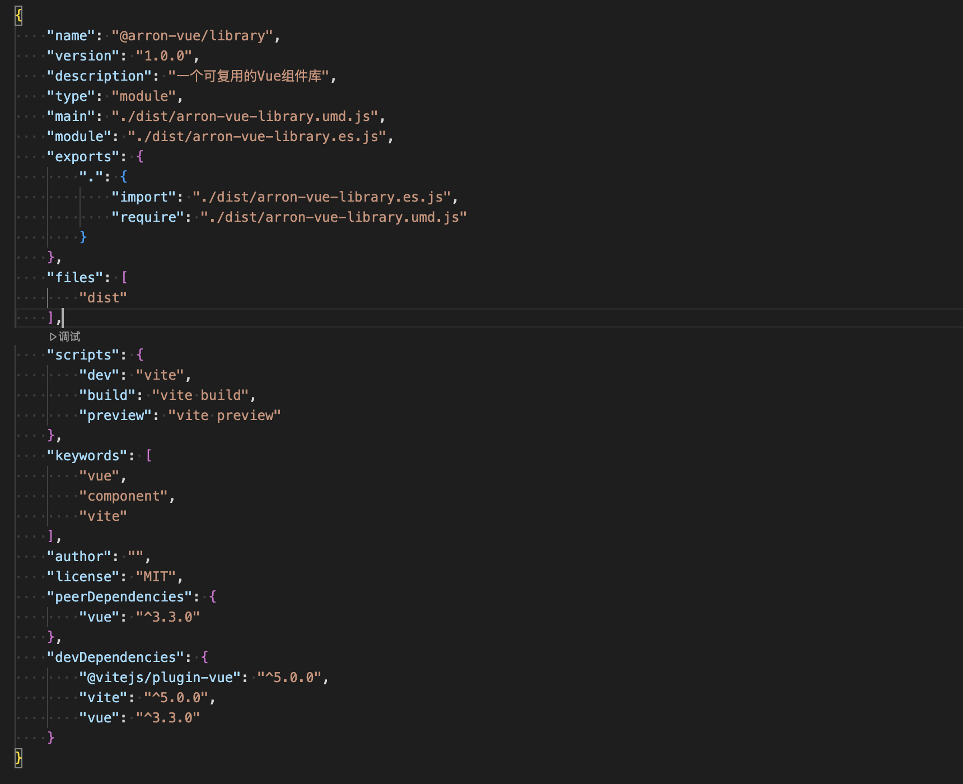Place cursor on the "1.0.0" version value

tap(165, 56)
